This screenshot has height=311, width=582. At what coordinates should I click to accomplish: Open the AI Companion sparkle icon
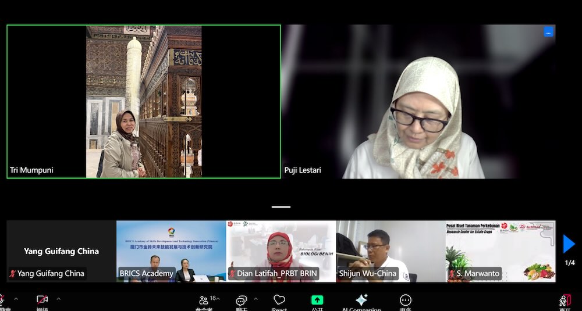tap(361, 300)
